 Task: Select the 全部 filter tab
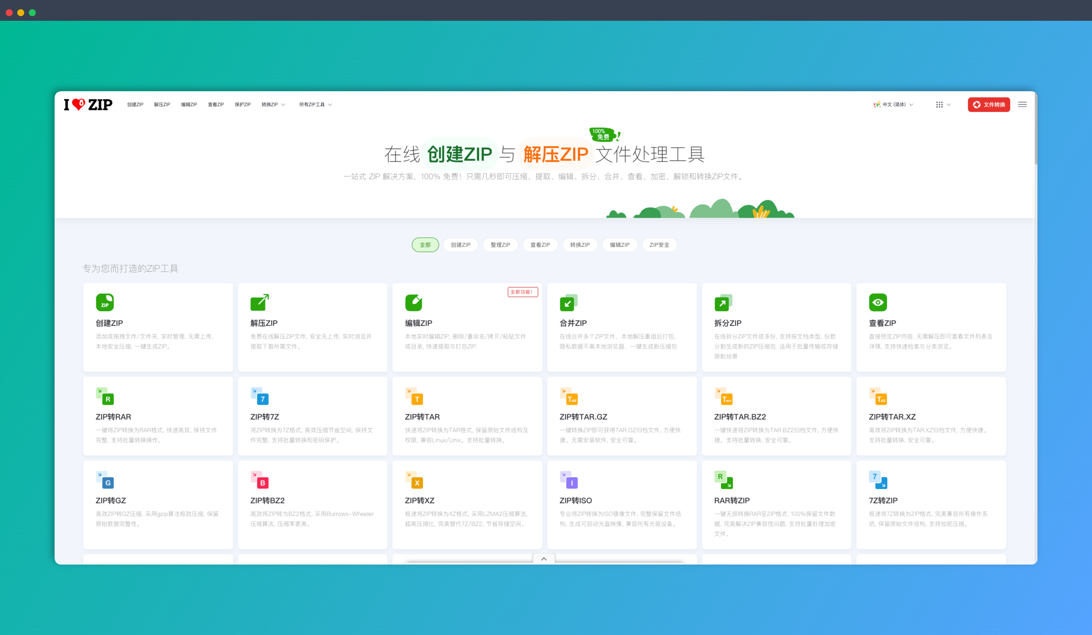[x=425, y=245]
